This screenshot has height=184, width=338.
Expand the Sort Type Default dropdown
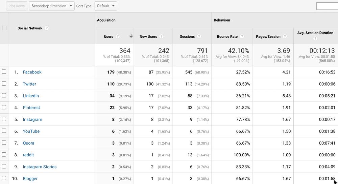[x=105, y=6]
